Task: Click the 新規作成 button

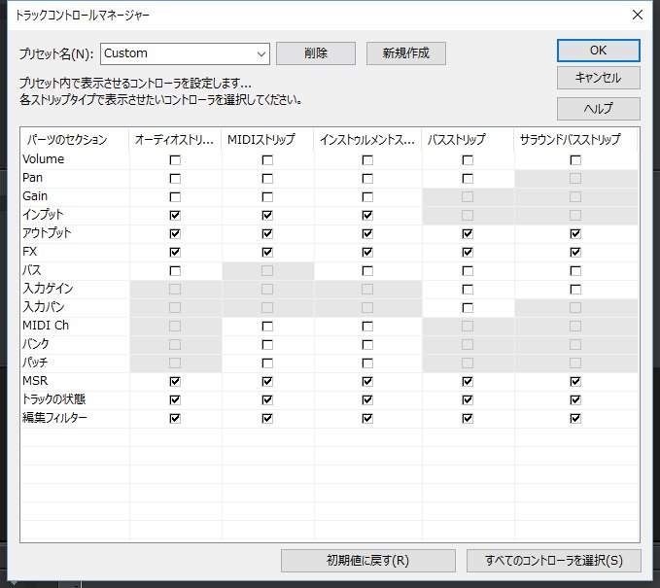Action: coord(405,53)
